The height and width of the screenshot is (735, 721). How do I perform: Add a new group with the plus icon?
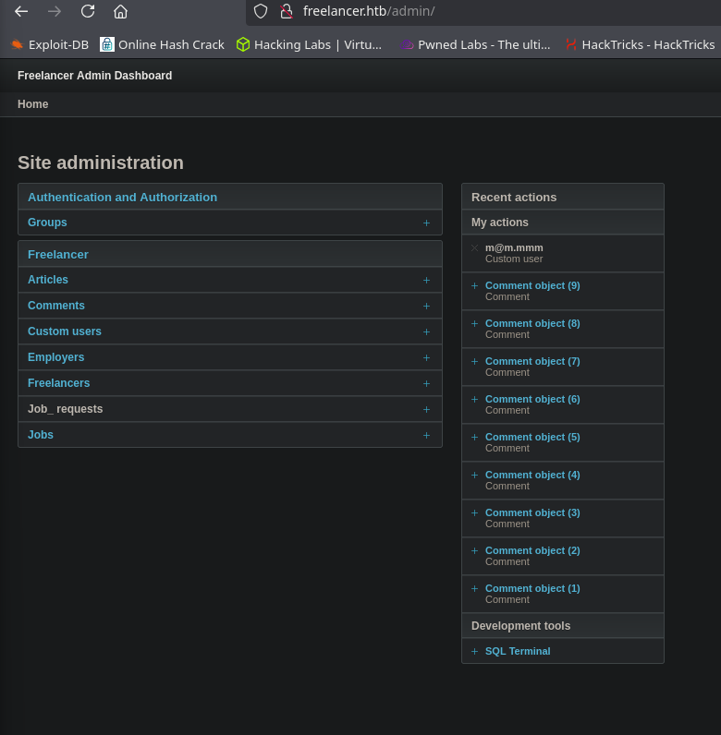(x=426, y=223)
